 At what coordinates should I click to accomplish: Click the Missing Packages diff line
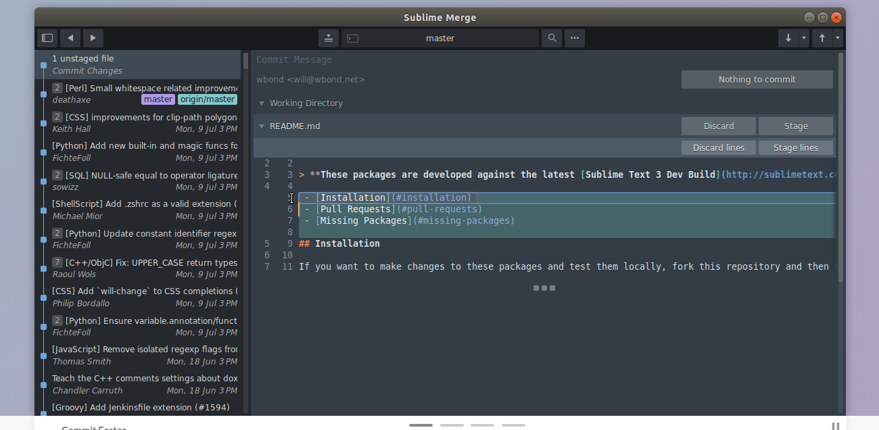(x=567, y=220)
